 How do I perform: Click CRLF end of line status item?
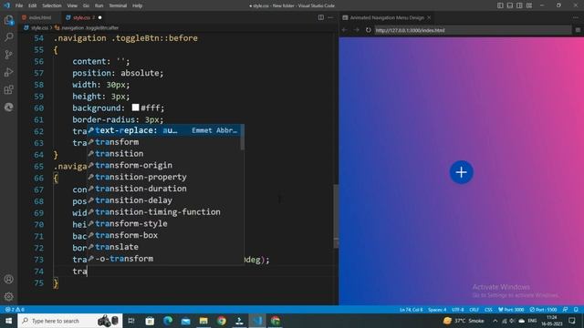coord(474,310)
